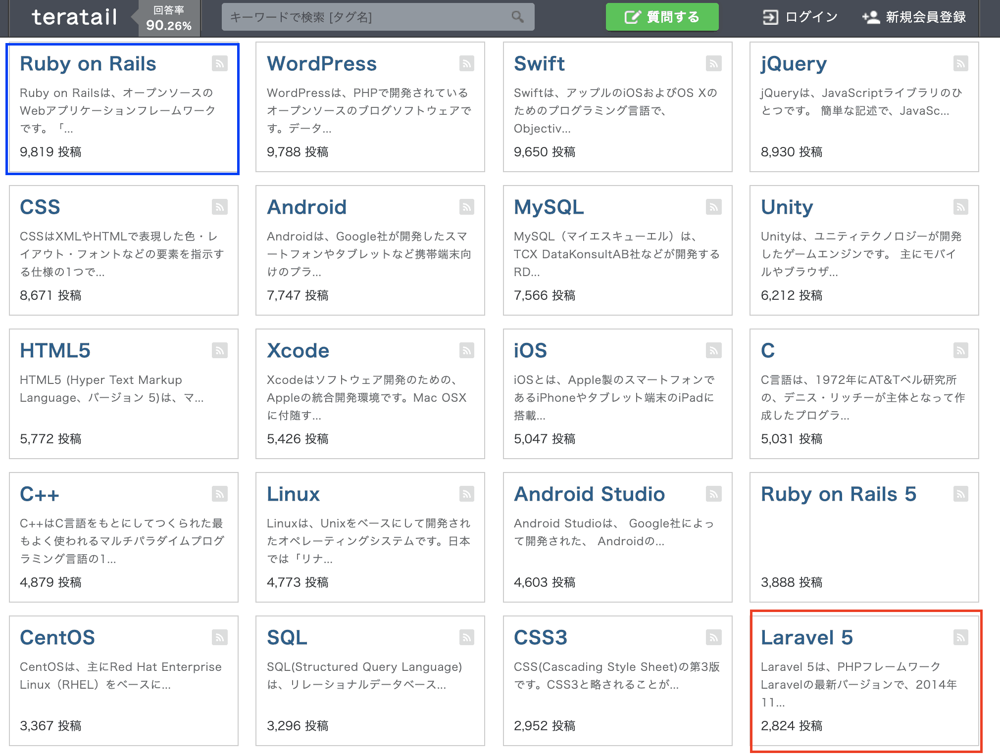Click the Unity card description text
Image resolution: width=1000 pixels, height=755 pixels.
coord(861,254)
